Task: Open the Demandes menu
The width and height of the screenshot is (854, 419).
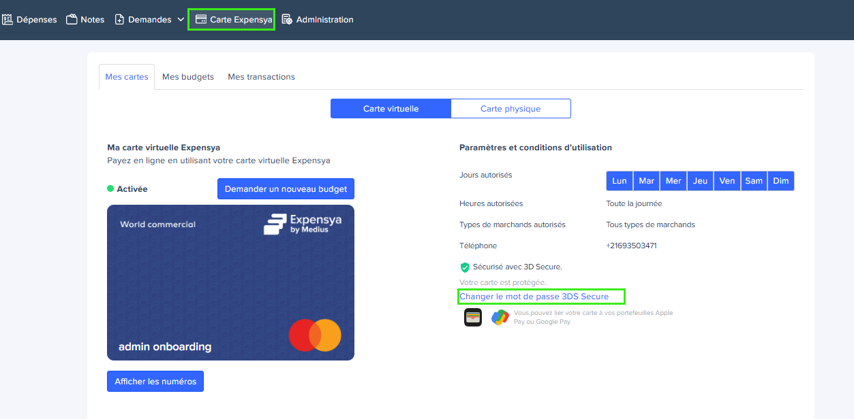Action: pyautogui.click(x=149, y=20)
